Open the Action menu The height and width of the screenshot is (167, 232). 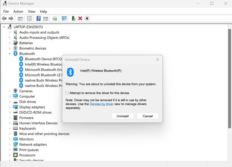[18, 12]
